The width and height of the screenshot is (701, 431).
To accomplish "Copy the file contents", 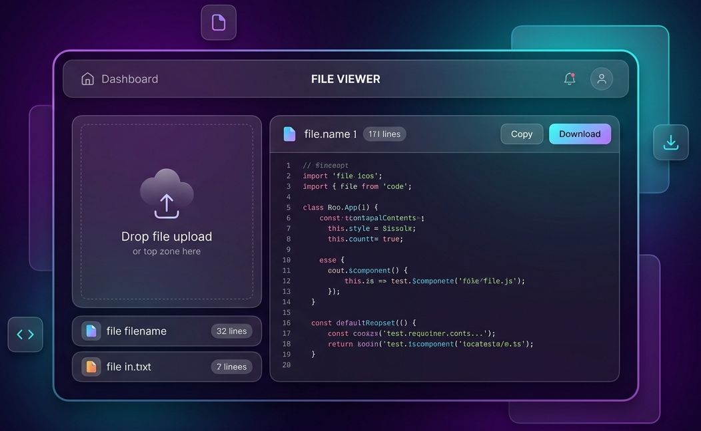I will click(x=522, y=134).
